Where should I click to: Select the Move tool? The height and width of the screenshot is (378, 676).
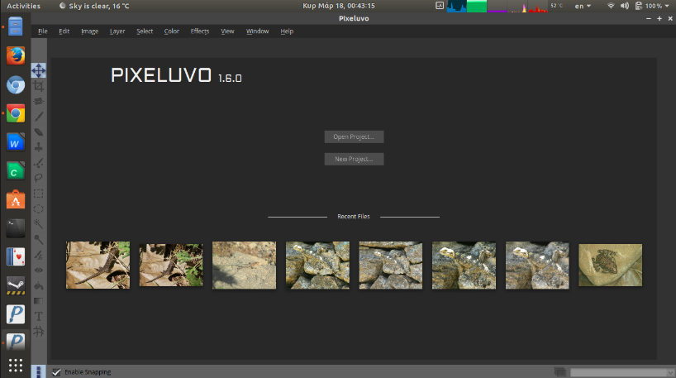tap(38, 70)
